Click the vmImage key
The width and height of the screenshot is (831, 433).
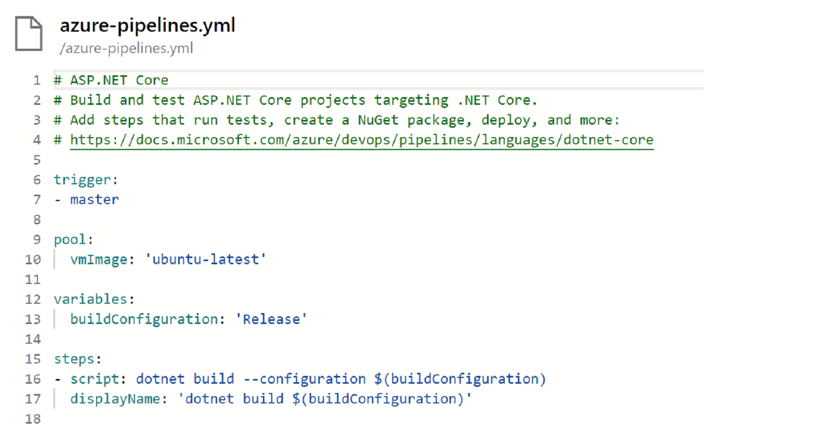point(99,260)
